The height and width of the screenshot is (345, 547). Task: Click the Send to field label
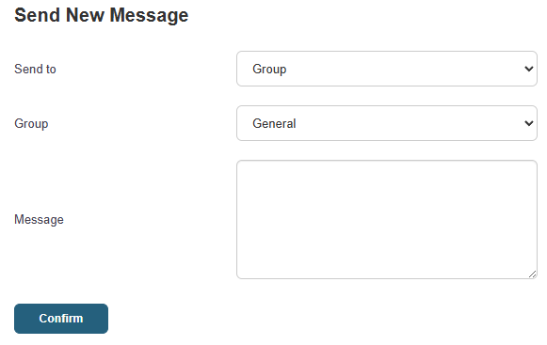click(x=35, y=69)
